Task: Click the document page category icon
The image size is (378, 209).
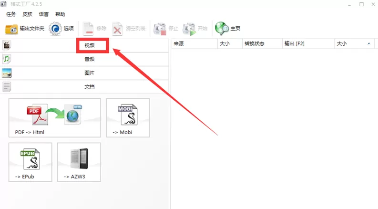Action: pos(7,87)
